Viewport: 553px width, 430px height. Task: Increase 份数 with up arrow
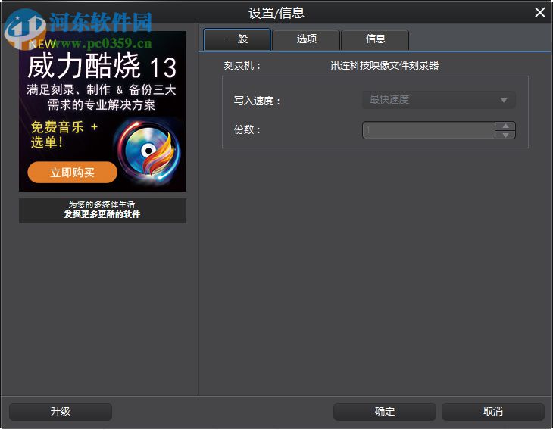coord(505,126)
